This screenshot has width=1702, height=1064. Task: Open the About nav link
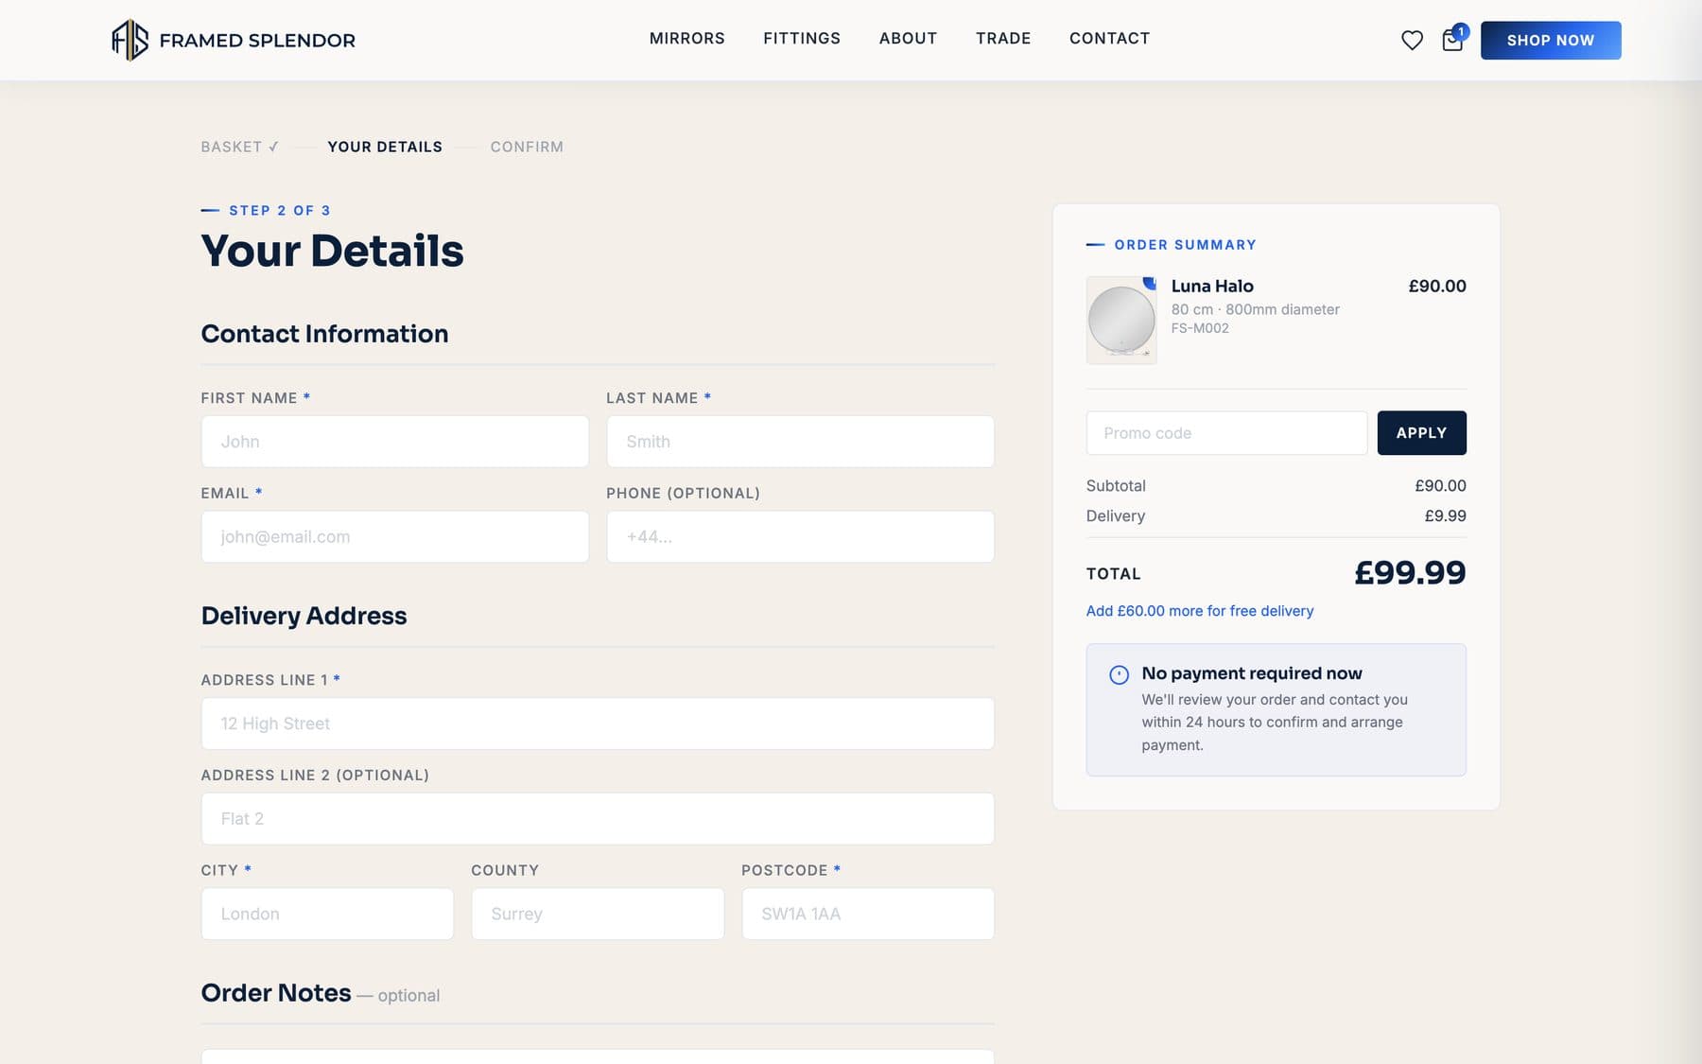[908, 39]
